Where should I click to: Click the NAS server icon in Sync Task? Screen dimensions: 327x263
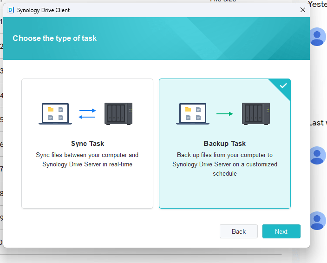pyautogui.click(x=118, y=114)
